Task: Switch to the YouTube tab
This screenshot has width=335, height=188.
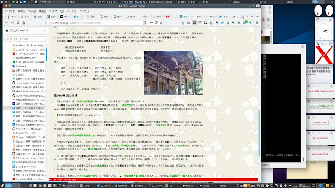Action: tap(171, 16)
